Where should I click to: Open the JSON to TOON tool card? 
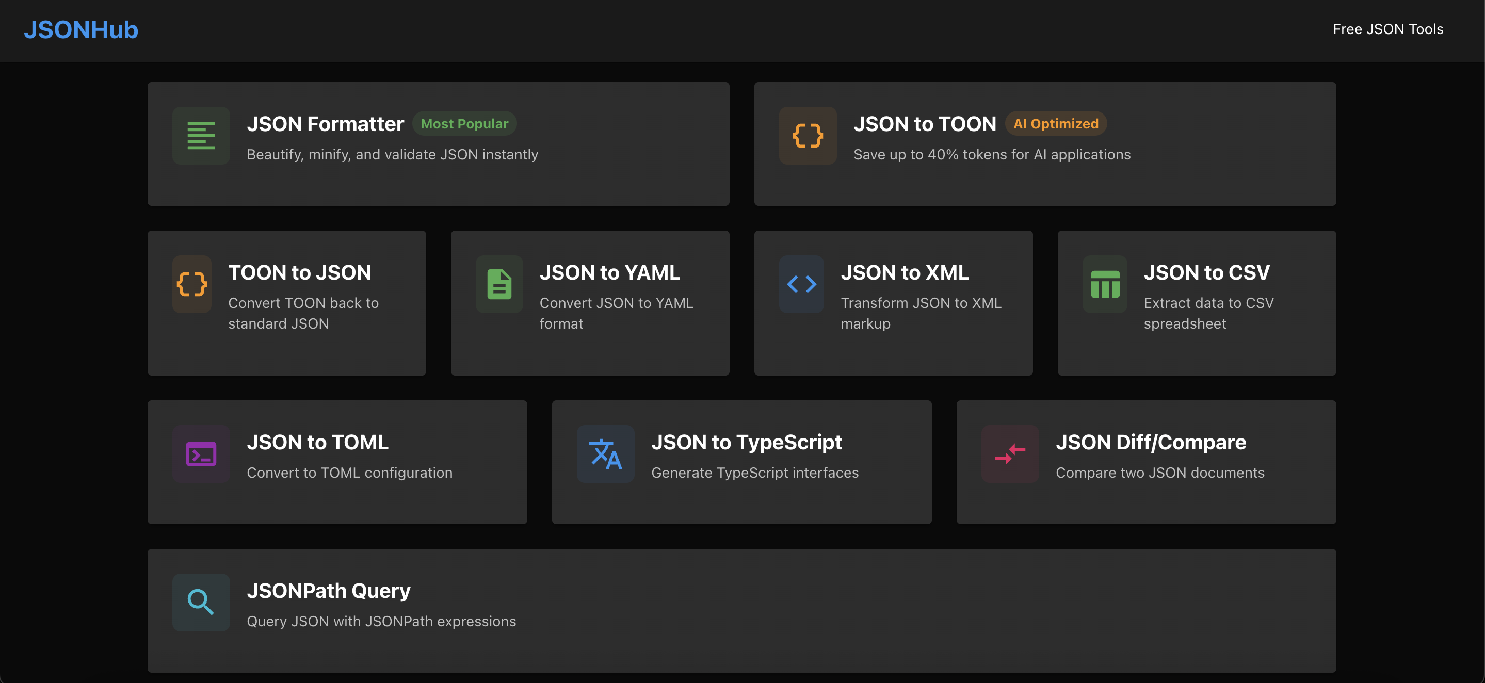(1044, 144)
